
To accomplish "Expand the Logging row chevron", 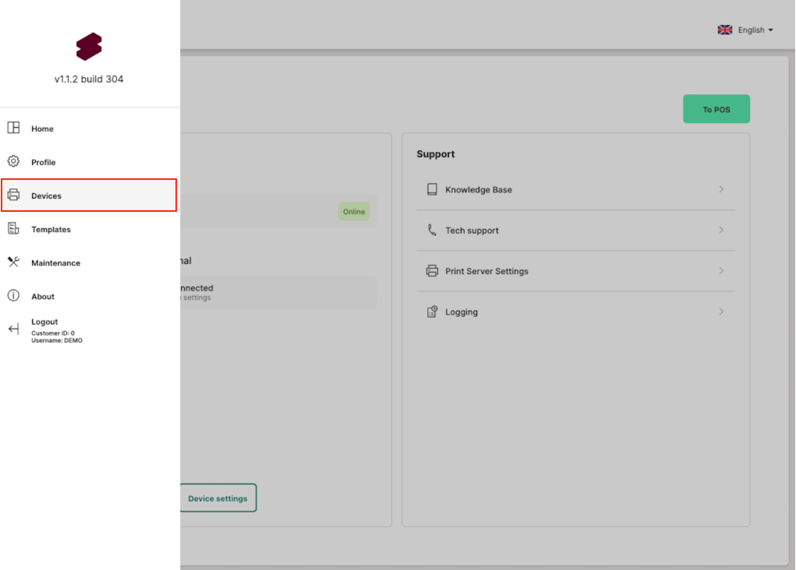I will [x=721, y=312].
